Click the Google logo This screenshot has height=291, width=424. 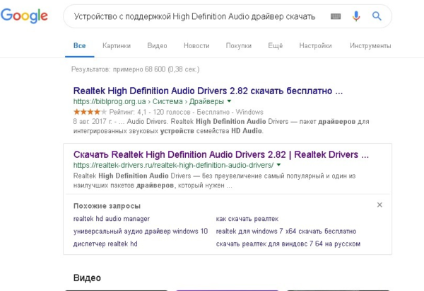(x=24, y=16)
